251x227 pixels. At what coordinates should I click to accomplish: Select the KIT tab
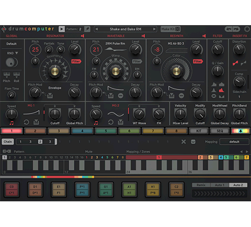pos(199,131)
